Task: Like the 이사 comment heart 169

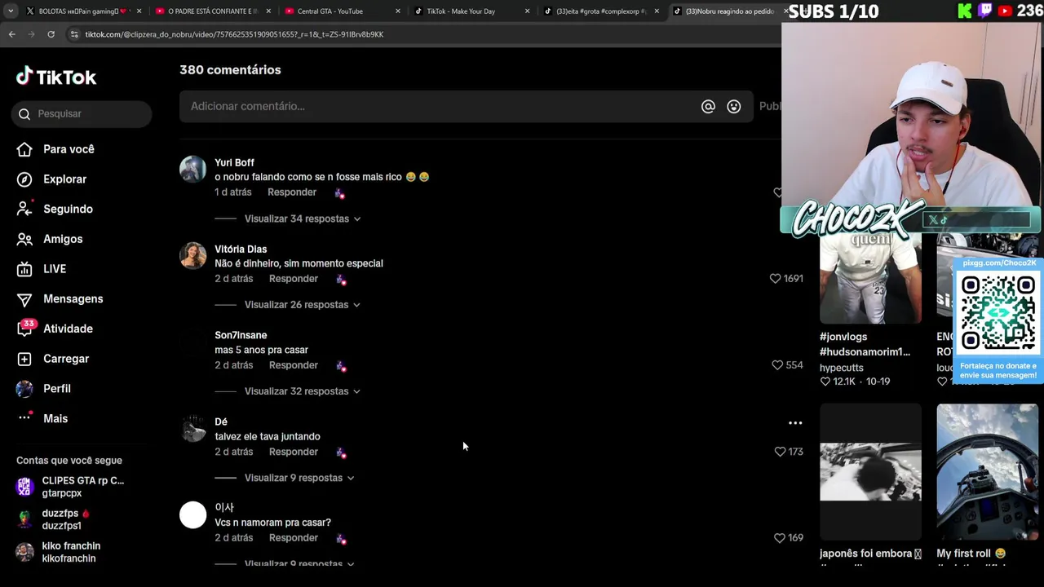Action: [x=779, y=538]
